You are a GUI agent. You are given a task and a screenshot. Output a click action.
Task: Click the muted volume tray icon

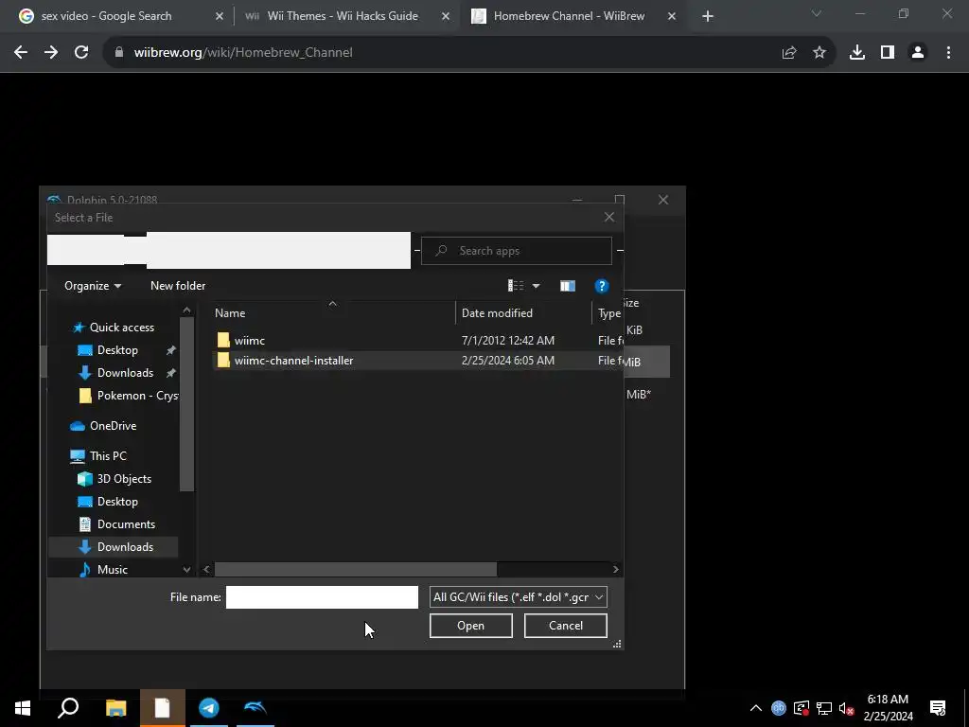click(x=847, y=708)
